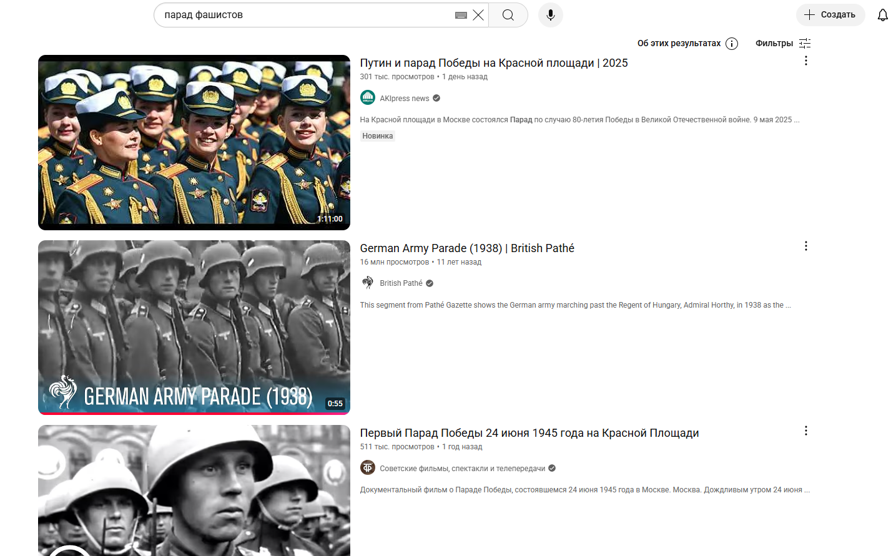
Task: Open Первый Парад Победы 24 июня 1945 title
Action: 529,433
